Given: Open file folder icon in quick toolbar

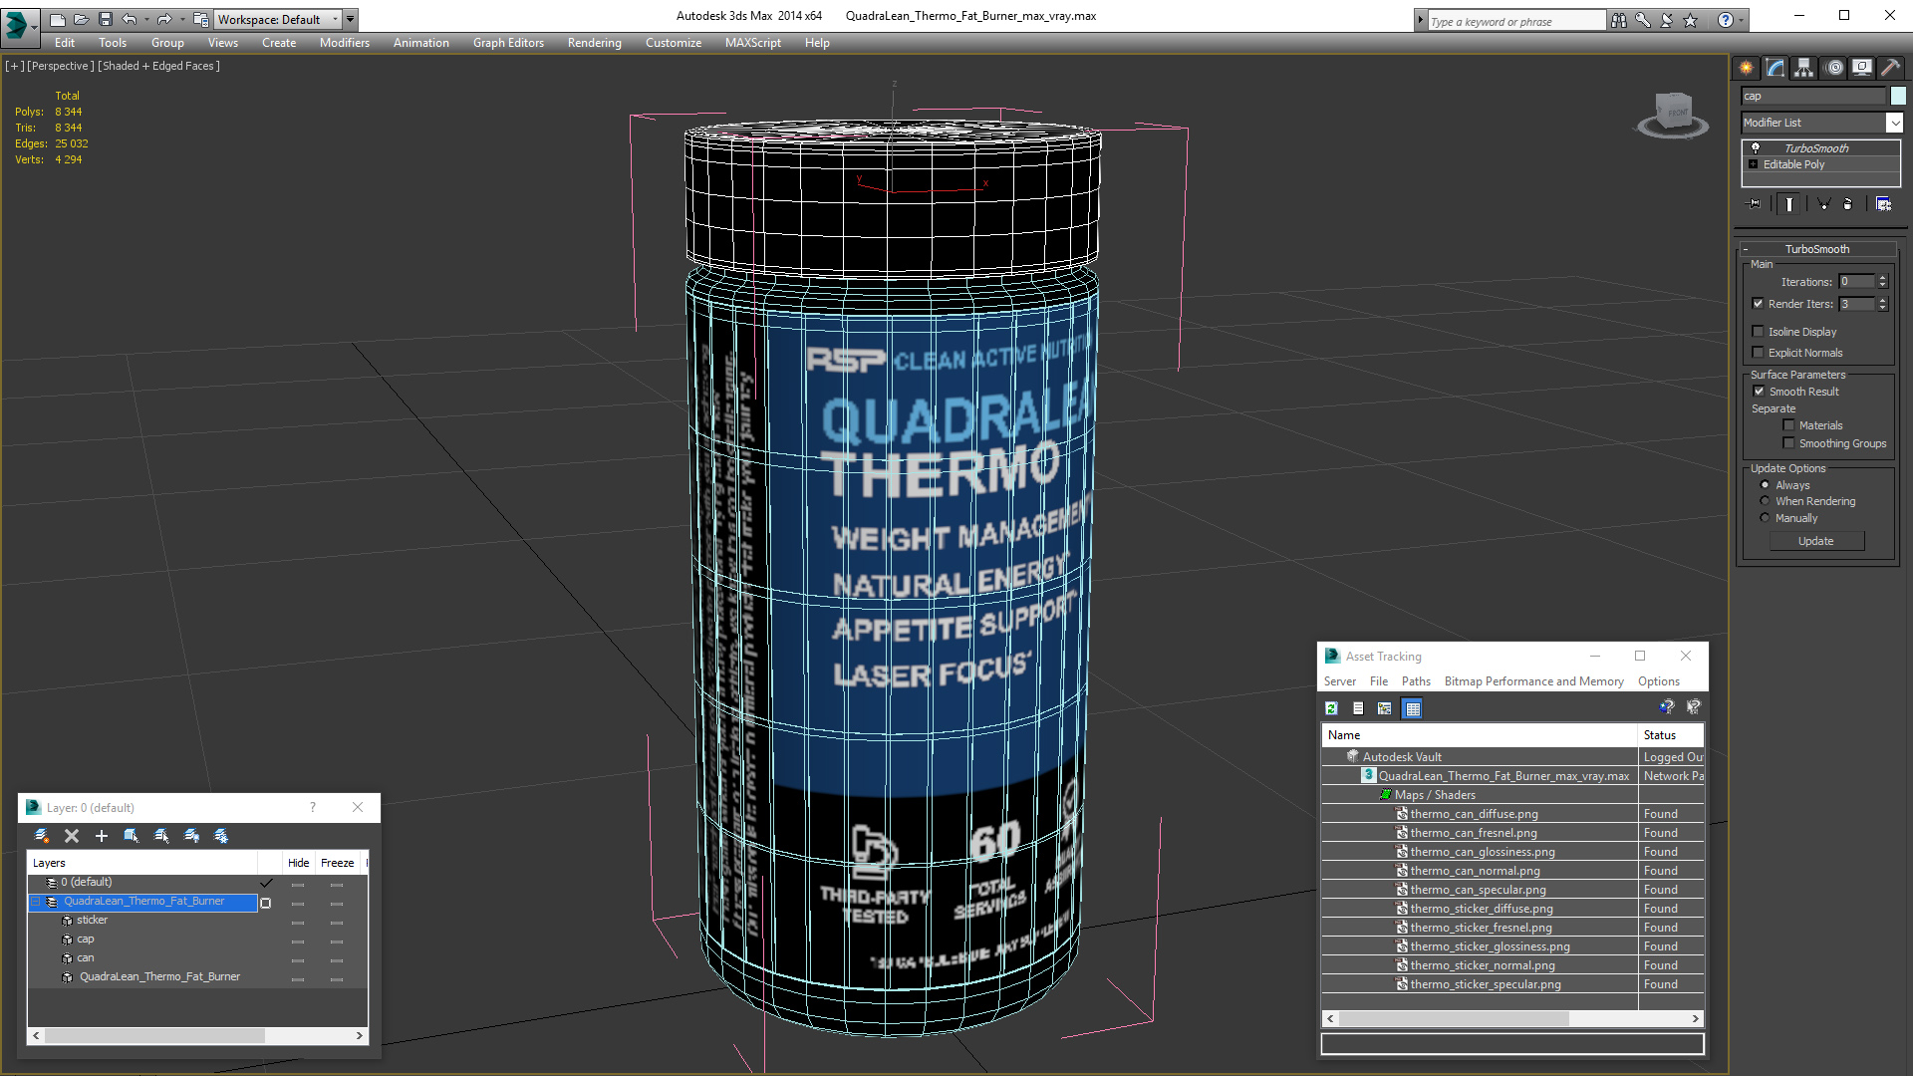Looking at the screenshot, I should click(81, 19).
